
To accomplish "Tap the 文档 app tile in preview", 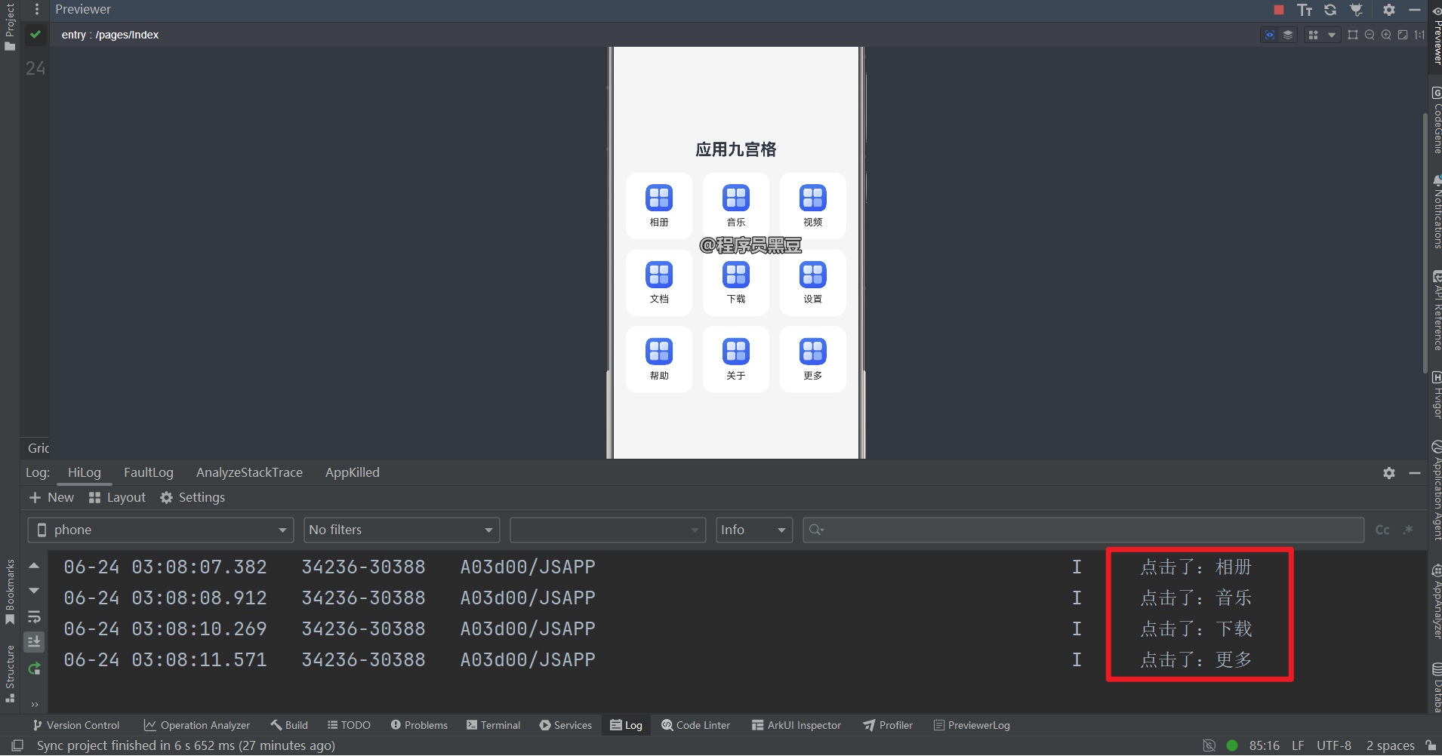I will pyautogui.click(x=659, y=283).
